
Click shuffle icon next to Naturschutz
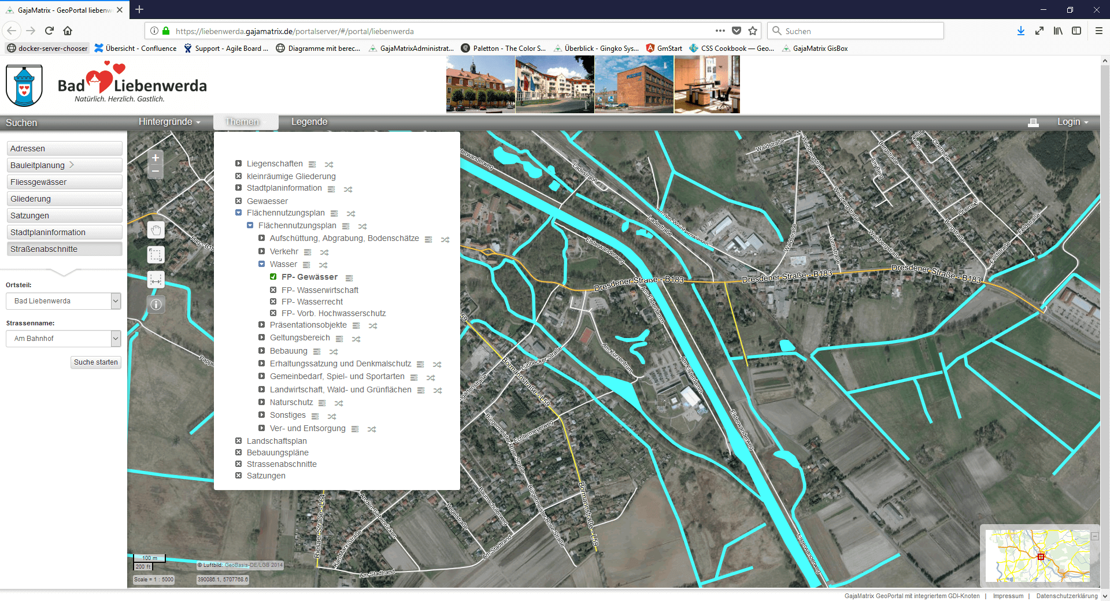pos(339,403)
